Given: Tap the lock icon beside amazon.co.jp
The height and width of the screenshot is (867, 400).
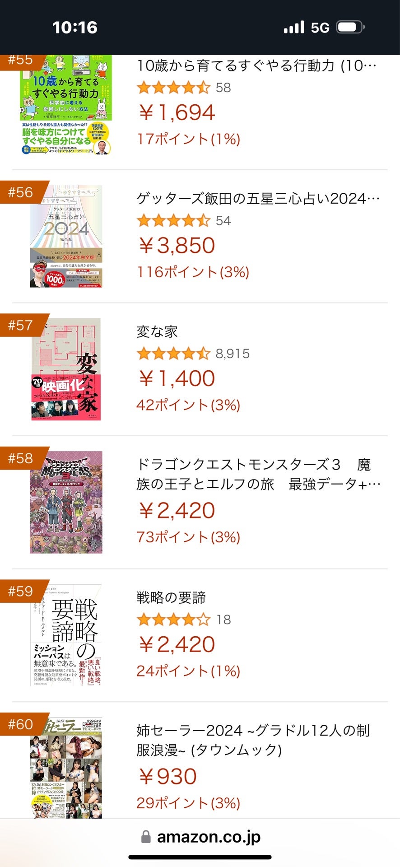Looking at the screenshot, I should [146, 837].
